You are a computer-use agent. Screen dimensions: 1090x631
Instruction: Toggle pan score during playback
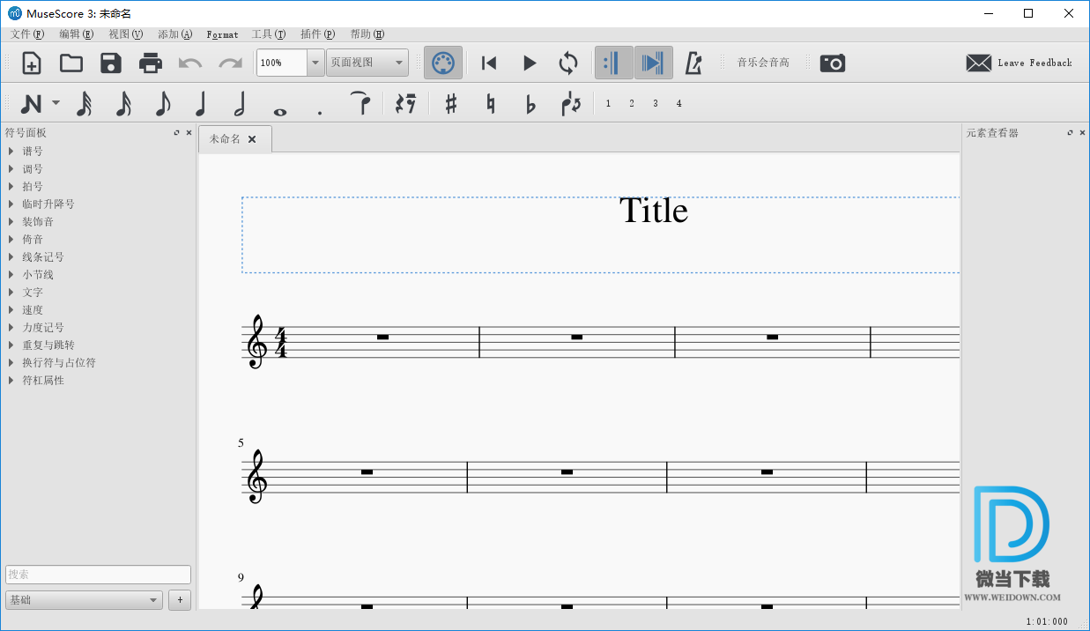(653, 63)
